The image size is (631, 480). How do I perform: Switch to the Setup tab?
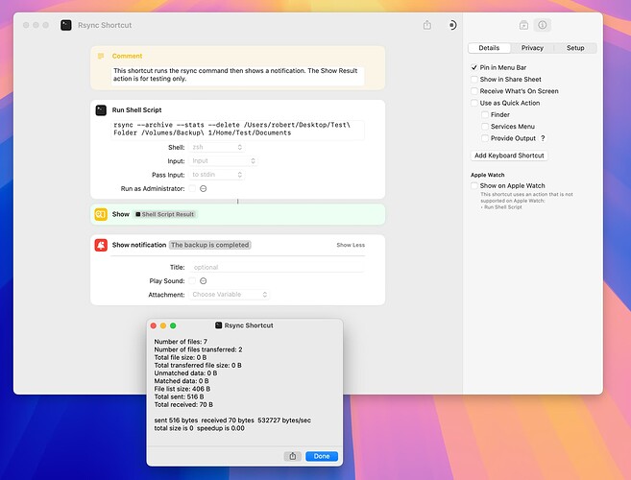click(575, 48)
